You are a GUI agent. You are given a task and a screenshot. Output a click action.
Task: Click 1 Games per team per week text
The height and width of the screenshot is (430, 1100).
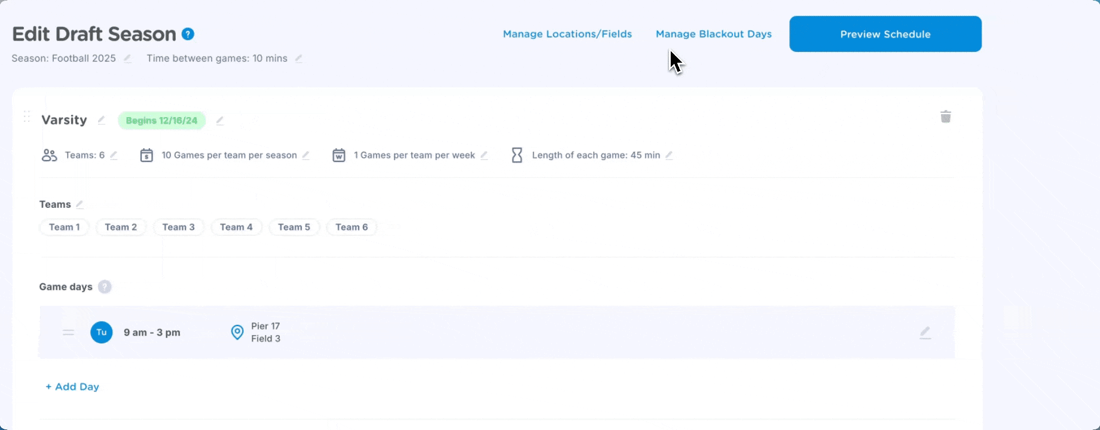[x=414, y=155]
